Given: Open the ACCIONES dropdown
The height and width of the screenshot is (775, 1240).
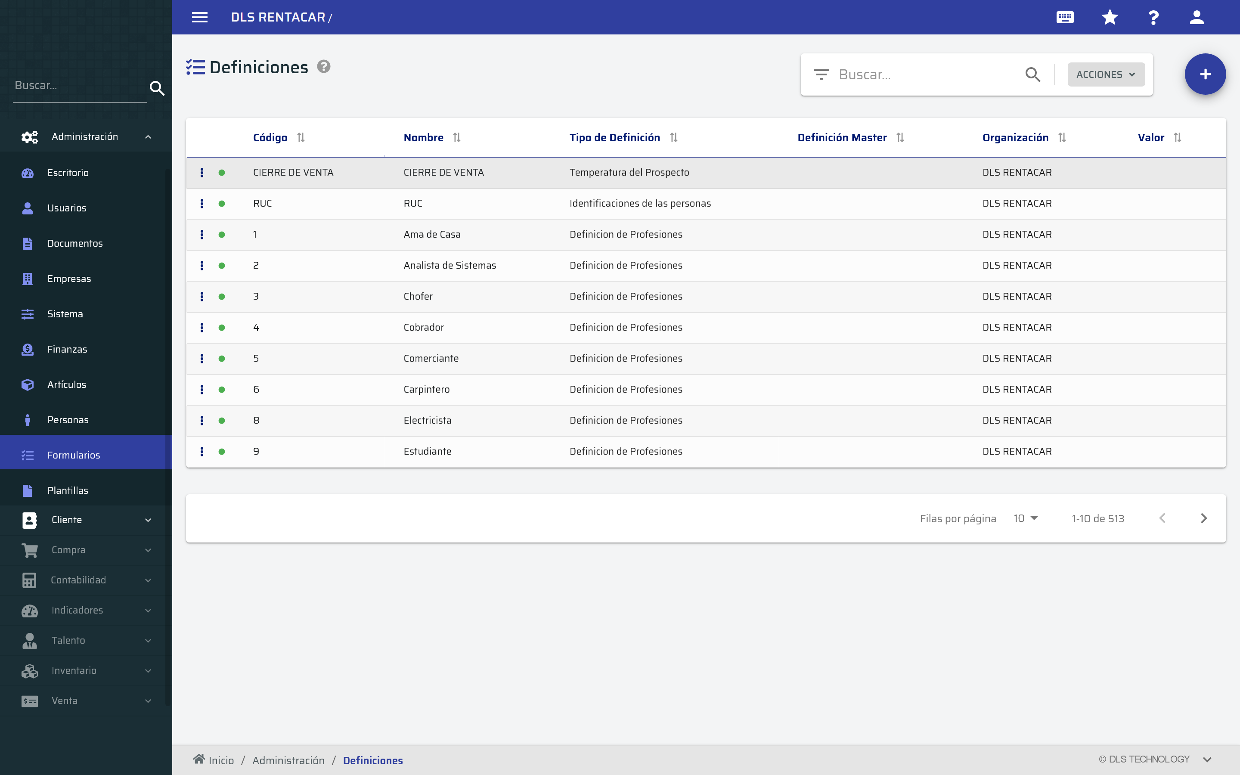Looking at the screenshot, I should 1106,75.
